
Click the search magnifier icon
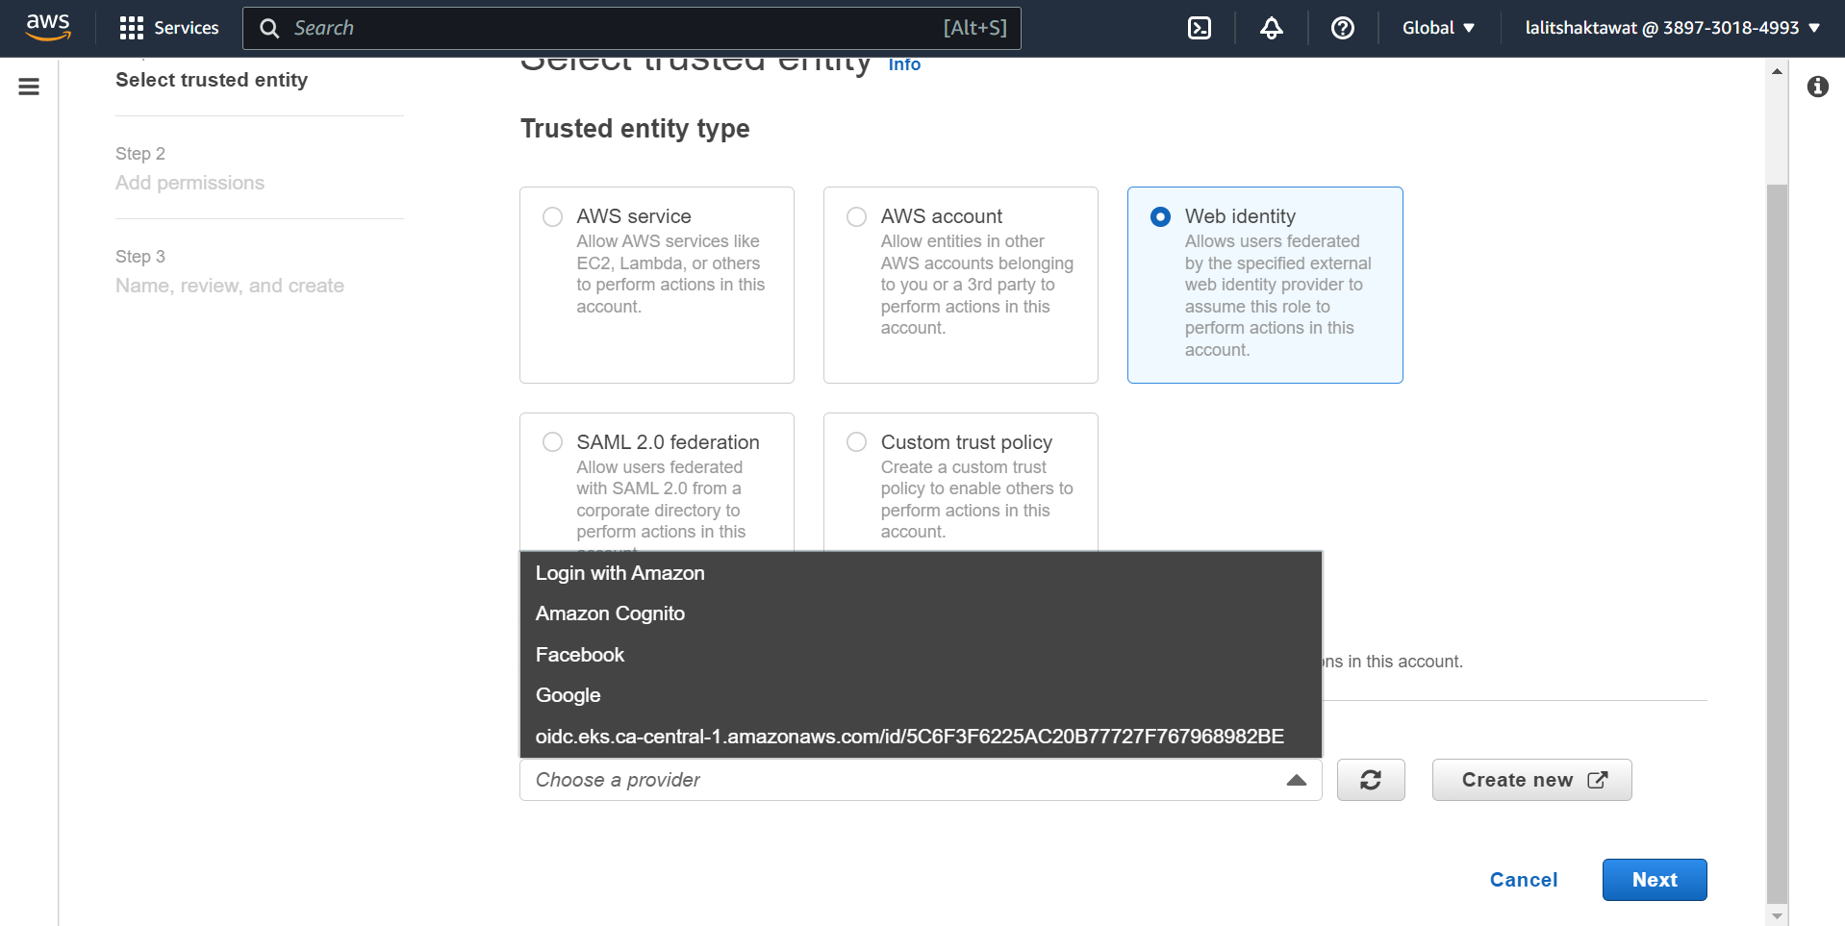[269, 29]
